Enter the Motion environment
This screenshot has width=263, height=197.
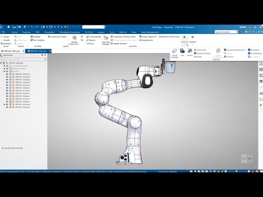(190, 52)
